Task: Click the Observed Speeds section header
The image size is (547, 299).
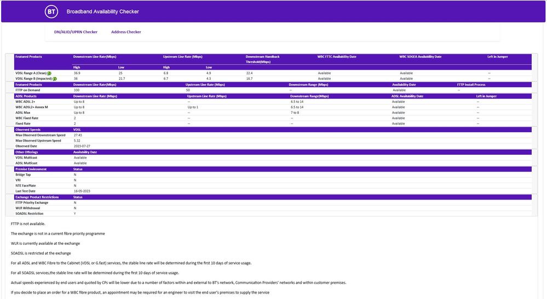Action: (x=28, y=130)
